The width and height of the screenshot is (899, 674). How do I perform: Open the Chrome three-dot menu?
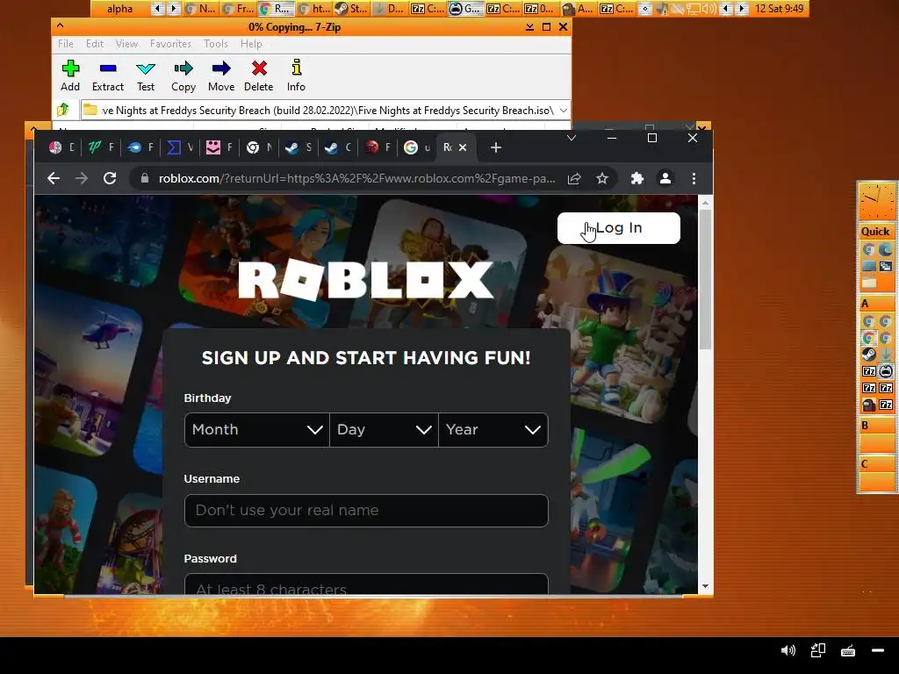[x=694, y=179]
